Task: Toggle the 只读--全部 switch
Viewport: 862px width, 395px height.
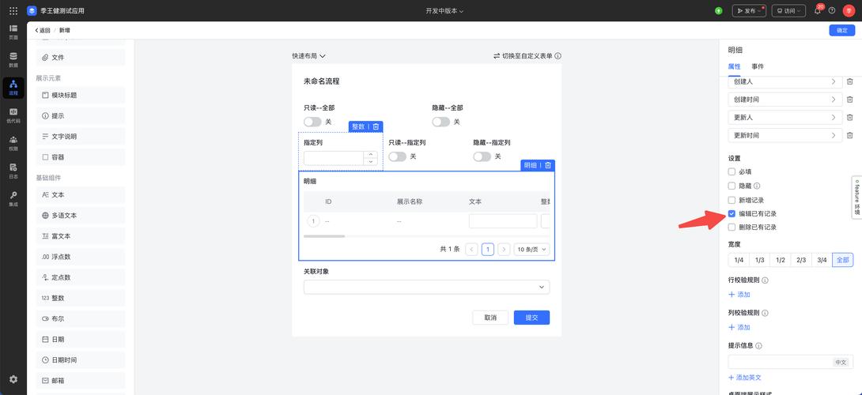Action: (x=312, y=122)
